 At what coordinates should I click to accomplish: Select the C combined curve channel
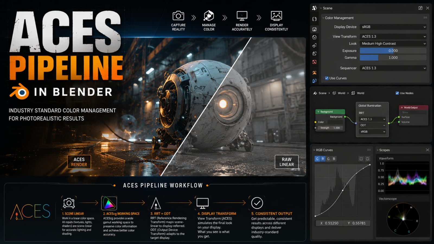[317, 159]
